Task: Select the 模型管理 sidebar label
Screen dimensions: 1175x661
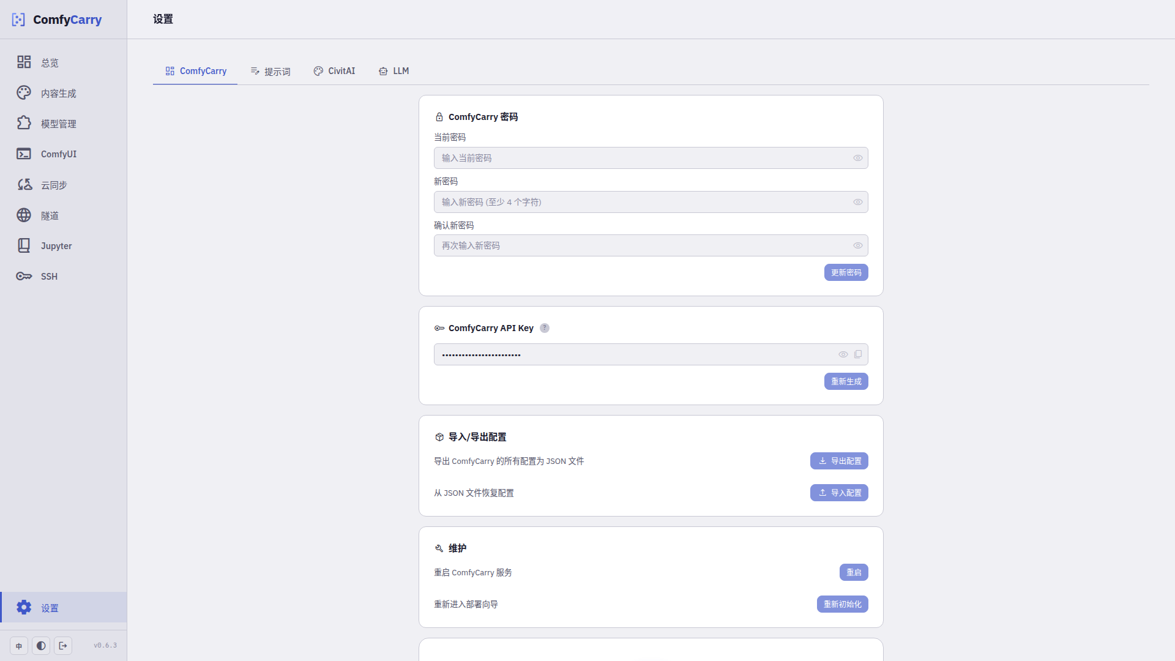Action: pyautogui.click(x=59, y=124)
